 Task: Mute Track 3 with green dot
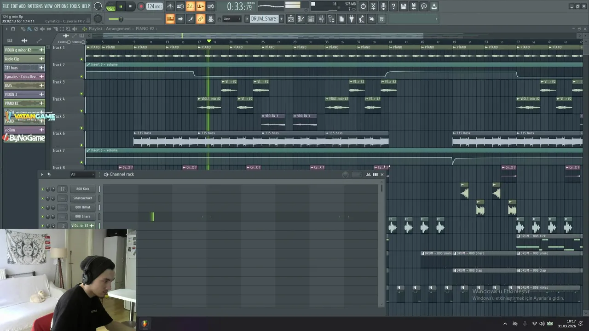coord(82,93)
